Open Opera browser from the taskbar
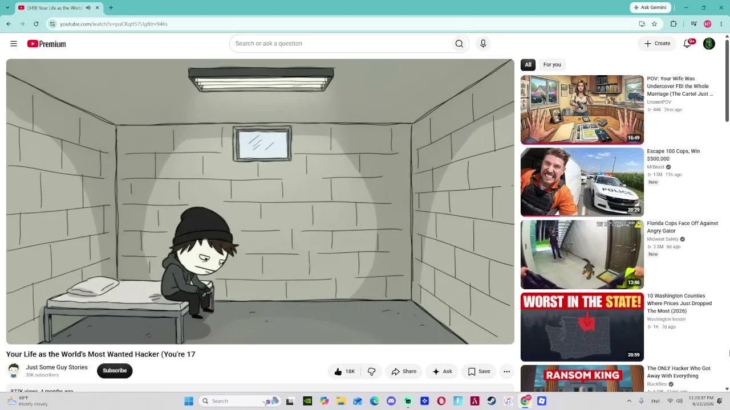Image resolution: width=730 pixels, height=410 pixels. click(441, 401)
